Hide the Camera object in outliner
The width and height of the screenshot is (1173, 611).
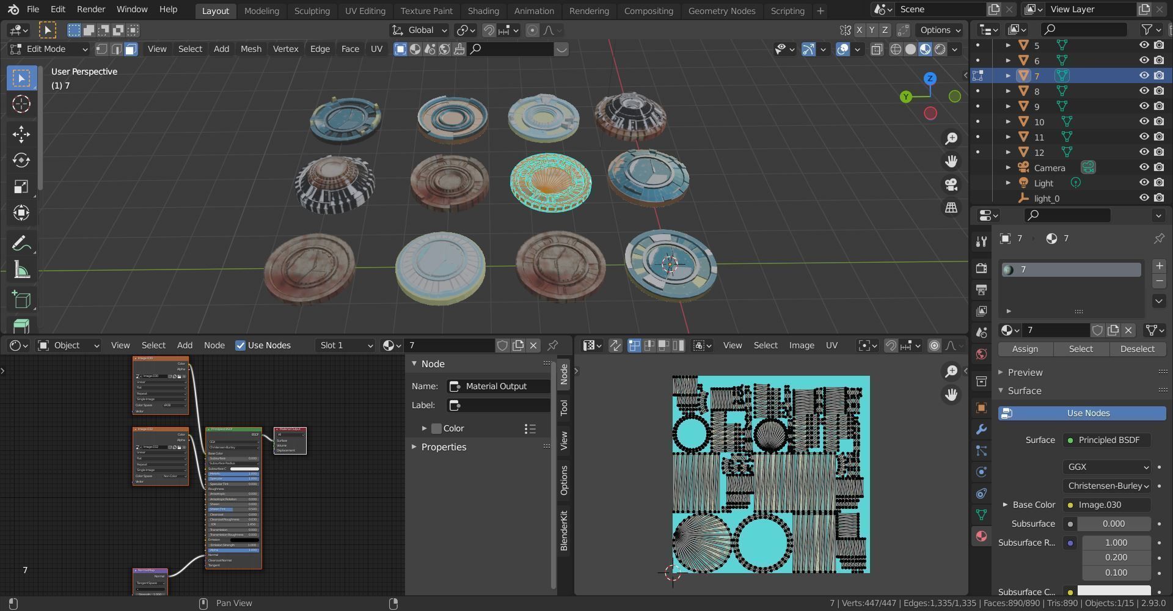1144,167
